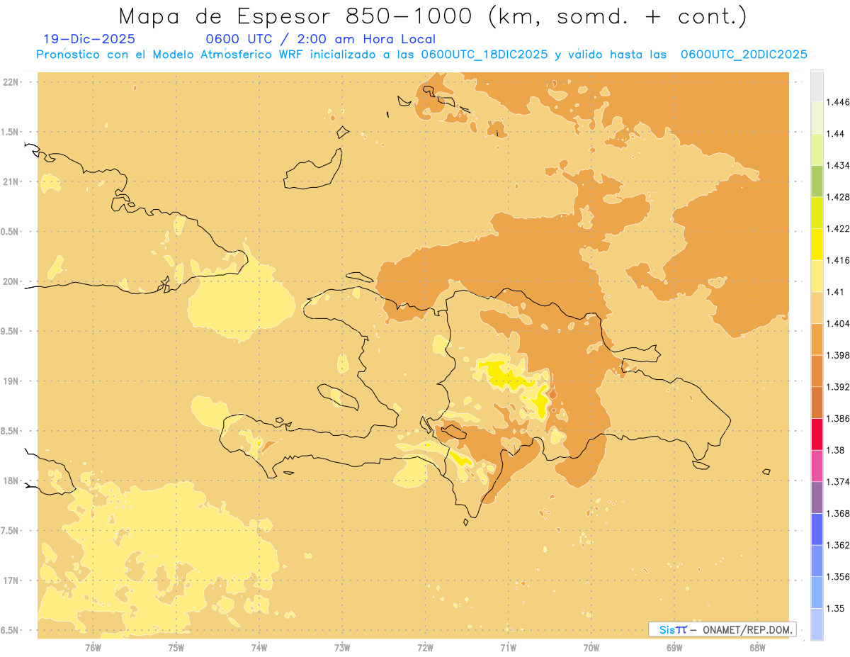Click the '19N' latitude label
Viewport: 850px width, 657px height.
(11, 381)
